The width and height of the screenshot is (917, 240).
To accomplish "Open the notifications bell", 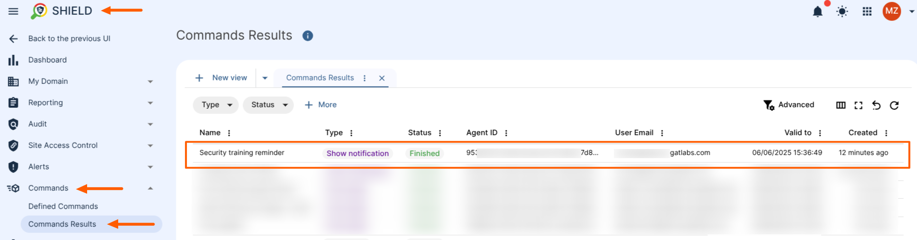I will click(818, 12).
